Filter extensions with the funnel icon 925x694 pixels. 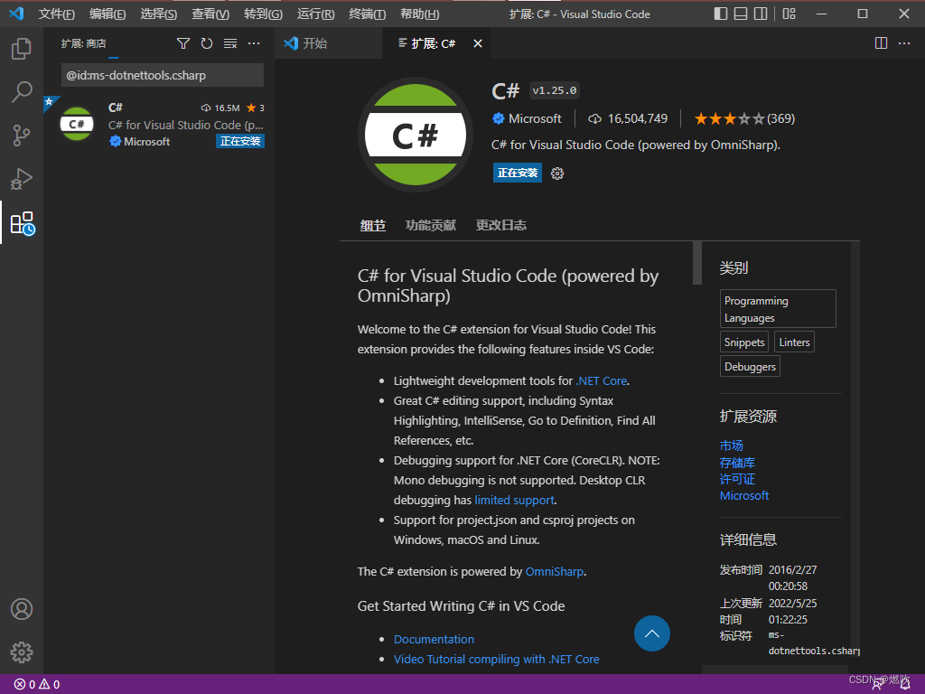click(x=183, y=43)
